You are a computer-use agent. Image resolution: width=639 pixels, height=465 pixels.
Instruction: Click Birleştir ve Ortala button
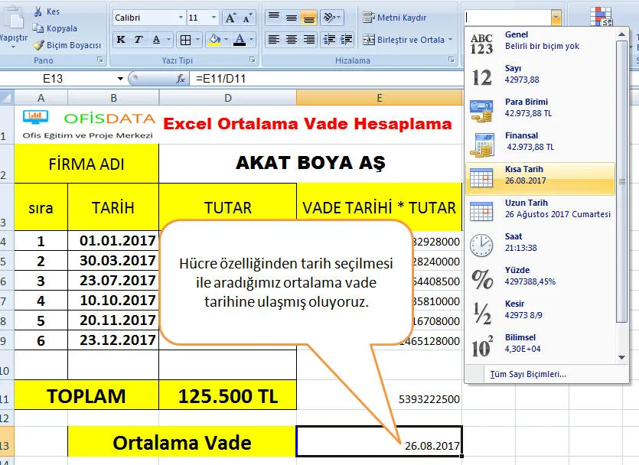coord(409,40)
